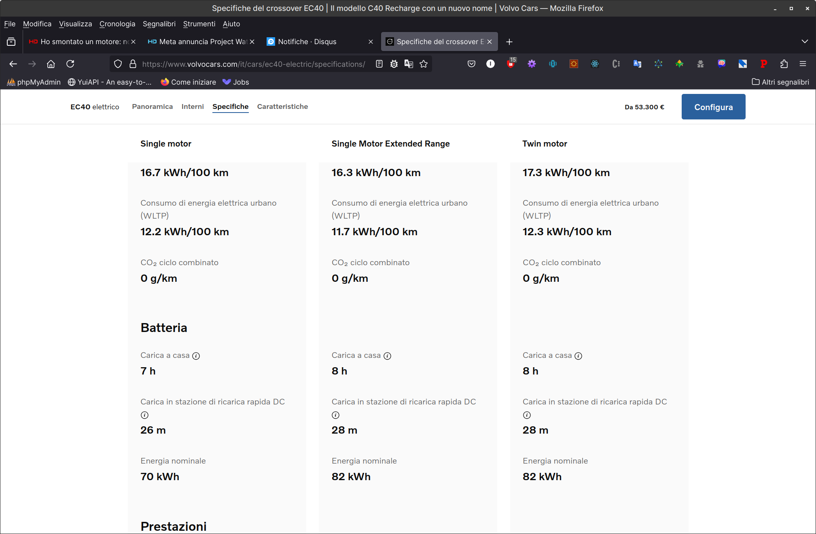Open the Extensions puzzle-piece menu
Screen dimensions: 816x534
784,64
